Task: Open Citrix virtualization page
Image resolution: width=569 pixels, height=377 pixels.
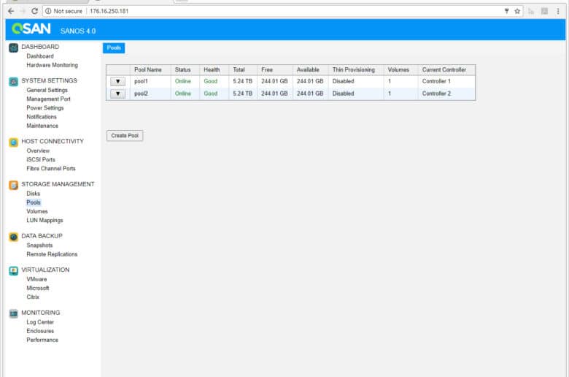Action: (x=33, y=297)
